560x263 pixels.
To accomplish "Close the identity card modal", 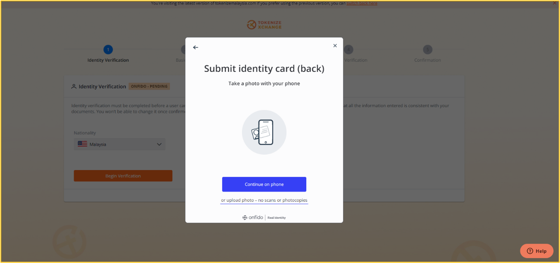I will [335, 46].
